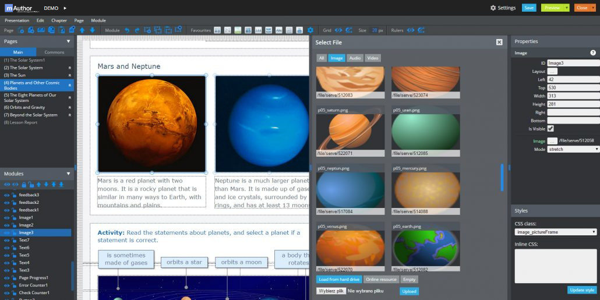The image size is (600, 300).
Task: Open the Mode stretch dropdown
Action: 573,149
